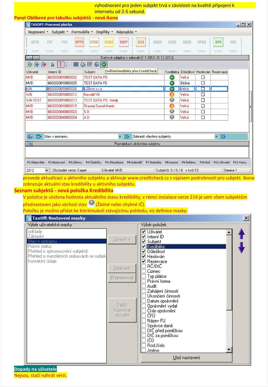Open the Nastavení menu
Screen dimensions: 268x387
tap(38, 32)
